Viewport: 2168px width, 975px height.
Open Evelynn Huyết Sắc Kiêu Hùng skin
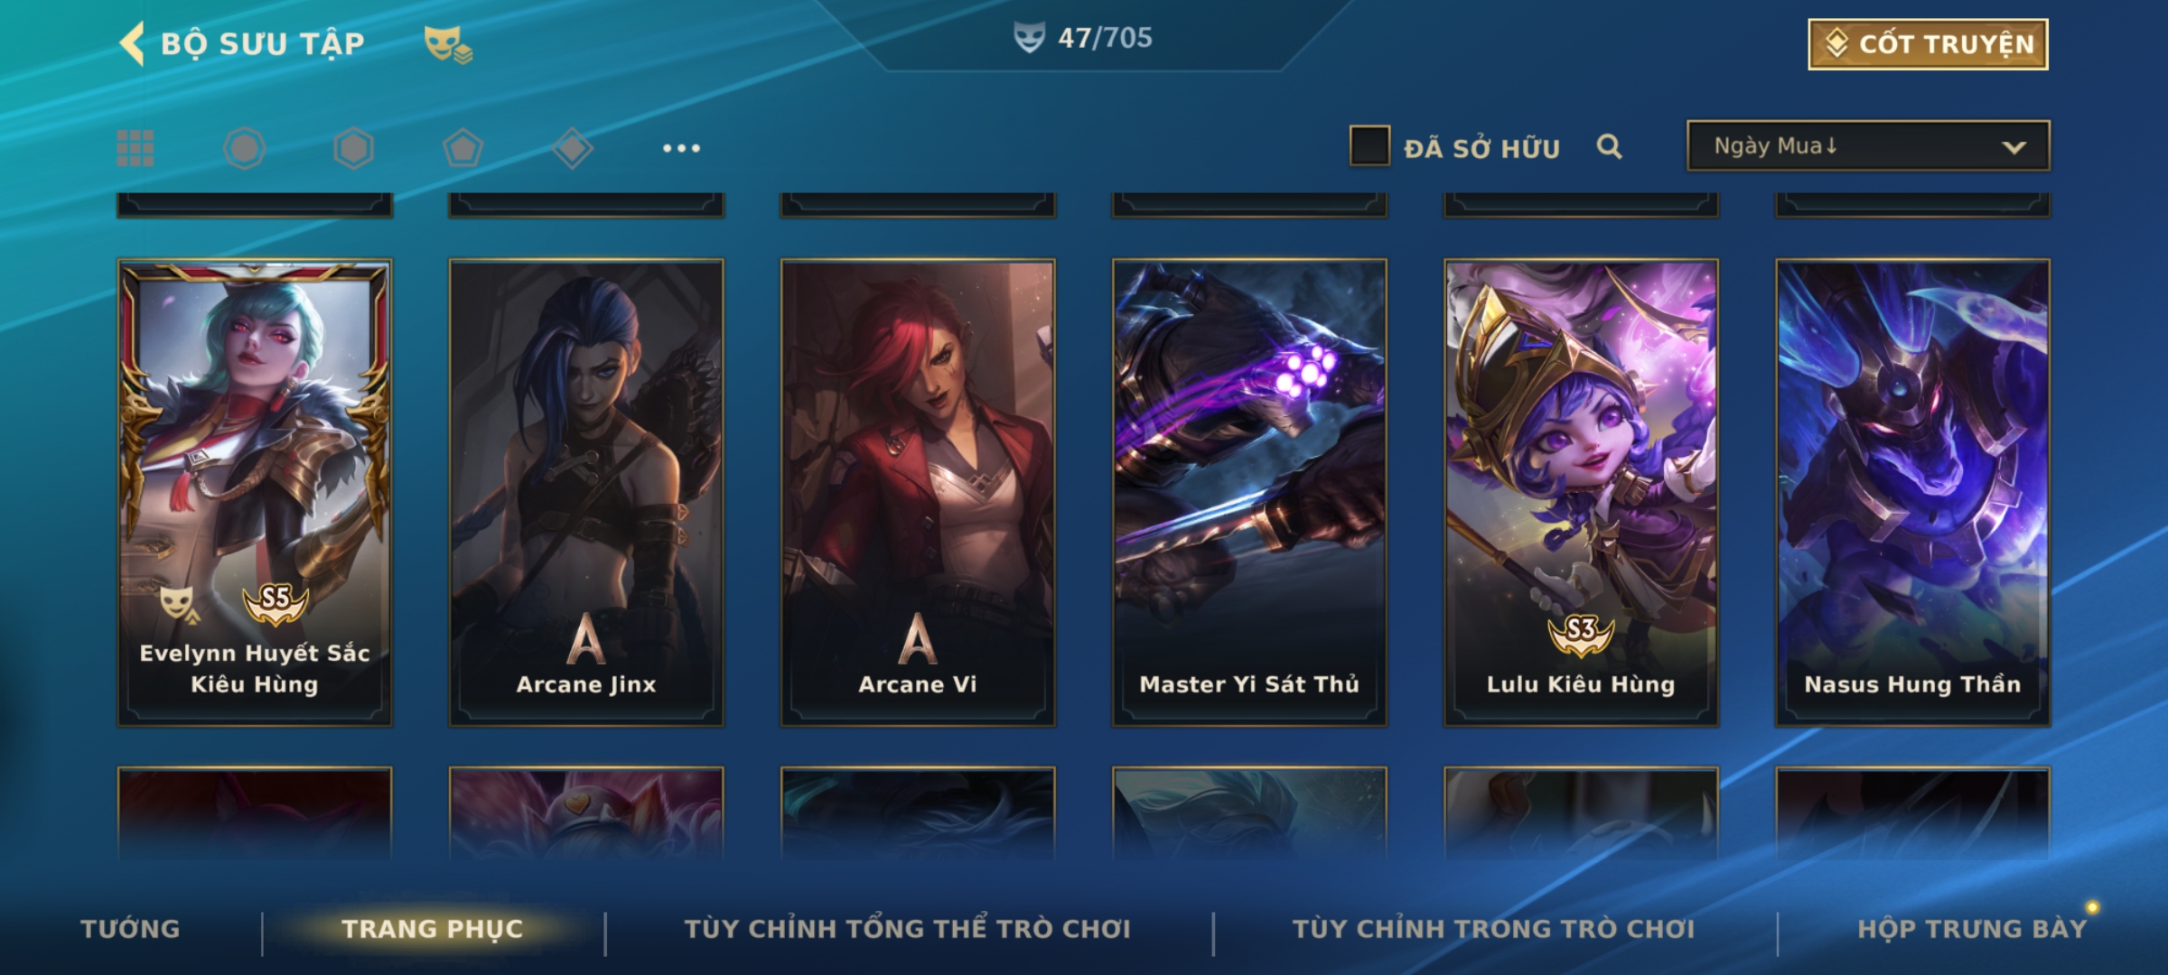click(255, 493)
